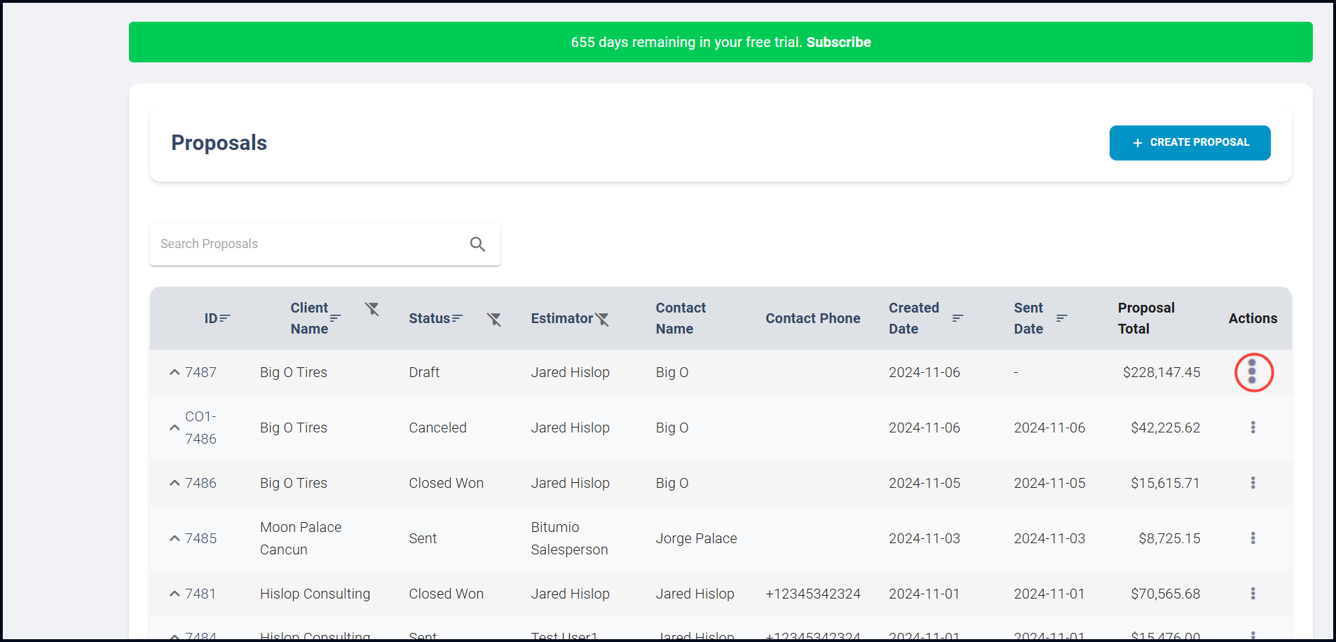Sort by Status column icon
Screen dimensions: 1336x642
click(x=457, y=318)
